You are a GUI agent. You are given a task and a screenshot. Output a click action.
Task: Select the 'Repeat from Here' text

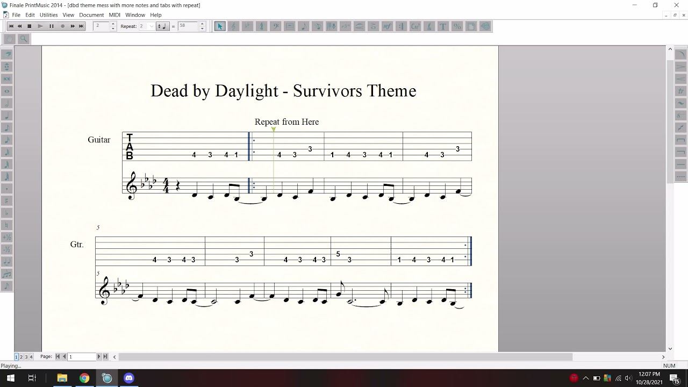(286, 122)
